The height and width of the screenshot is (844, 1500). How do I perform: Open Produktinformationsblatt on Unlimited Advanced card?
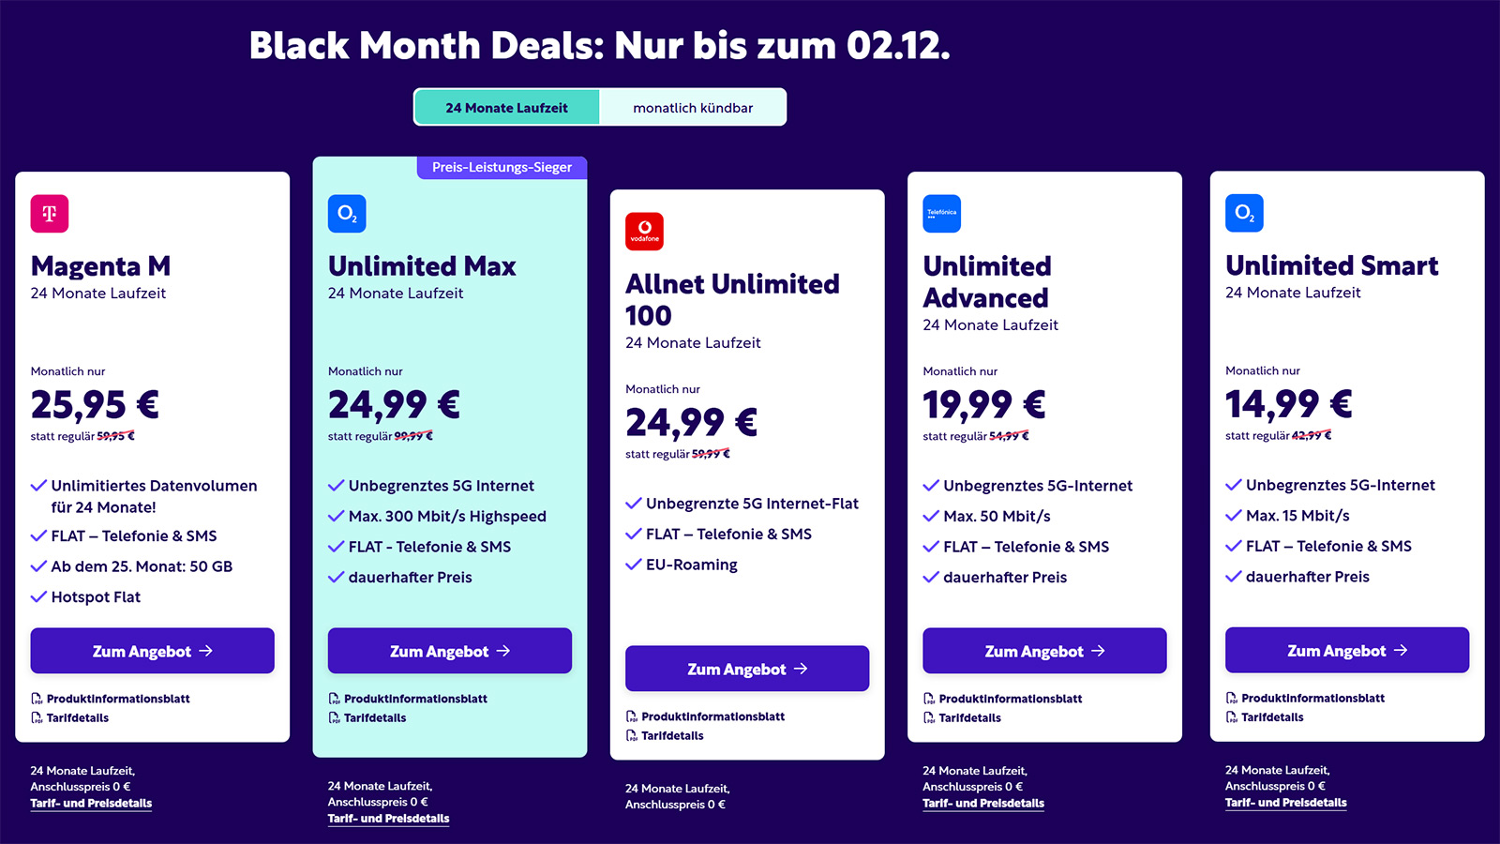(x=1010, y=699)
